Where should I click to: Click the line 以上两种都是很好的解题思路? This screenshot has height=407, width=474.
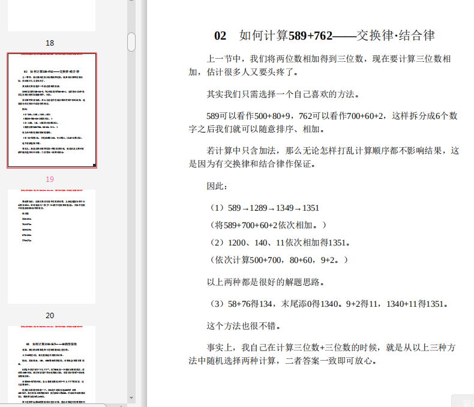pyautogui.click(x=266, y=282)
